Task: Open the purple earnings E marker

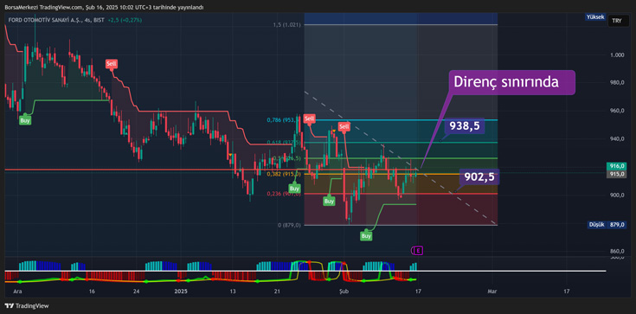Action: coord(417,251)
